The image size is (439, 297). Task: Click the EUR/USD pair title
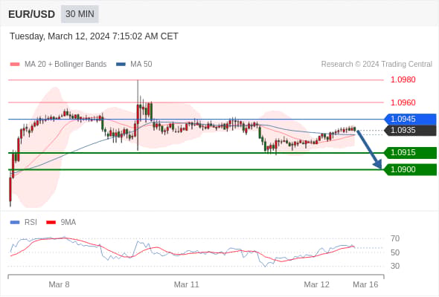click(x=32, y=14)
